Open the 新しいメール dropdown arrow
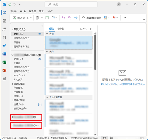Viewport: 148px width, 140px height. point(31,18)
